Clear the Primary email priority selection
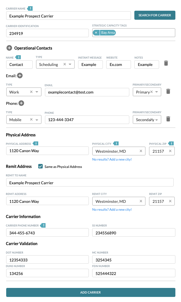The width and height of the screenshot is (181, 302). [151, 92]
